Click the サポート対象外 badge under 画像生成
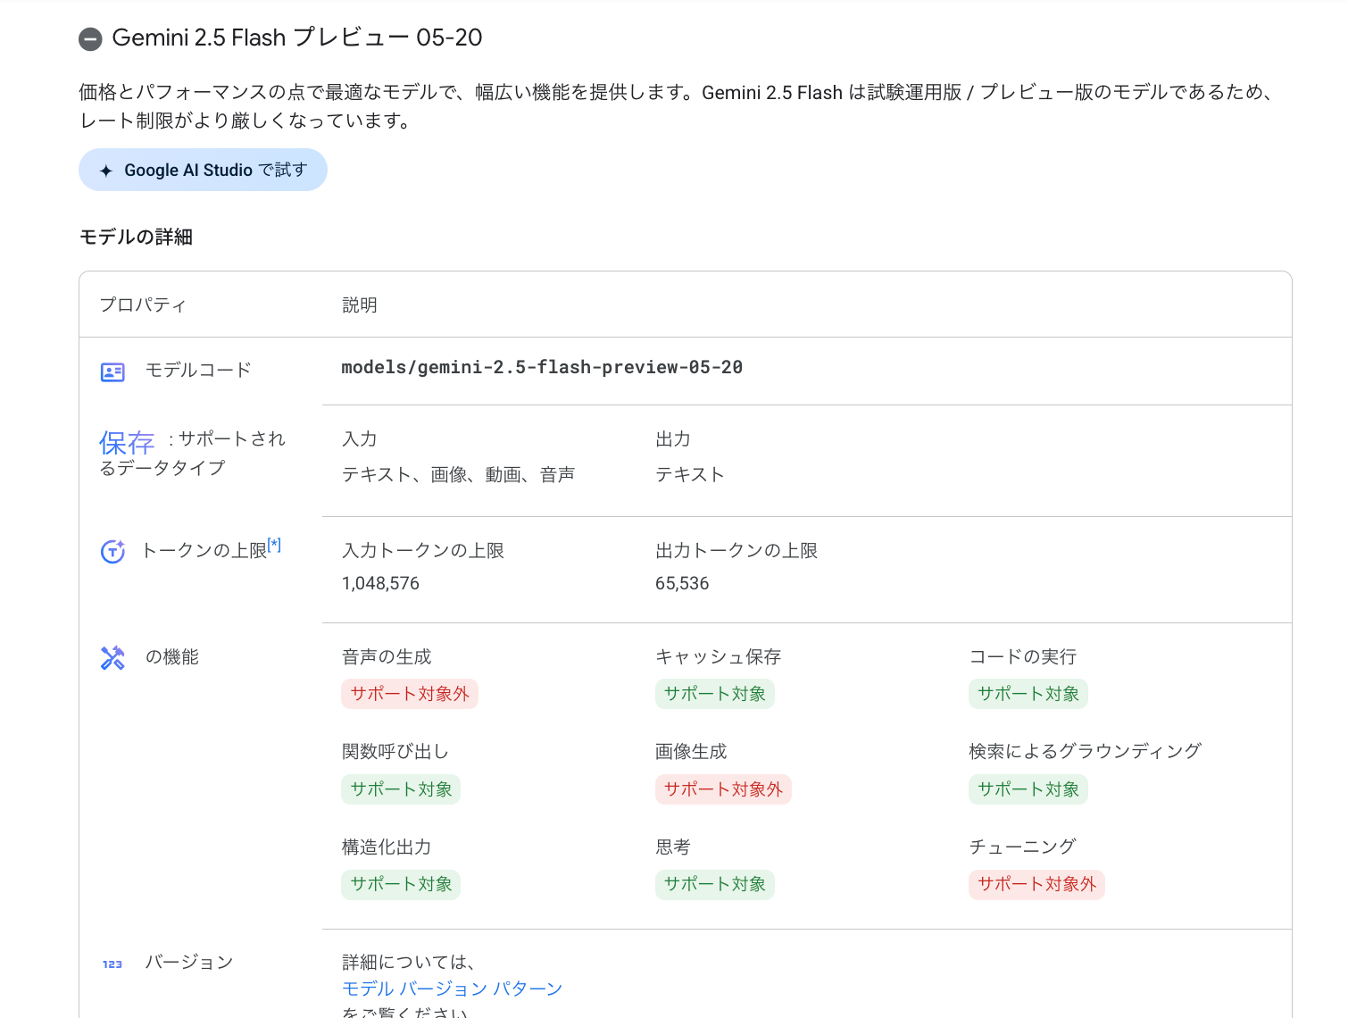1348x1018 pixels. point(723,789)
